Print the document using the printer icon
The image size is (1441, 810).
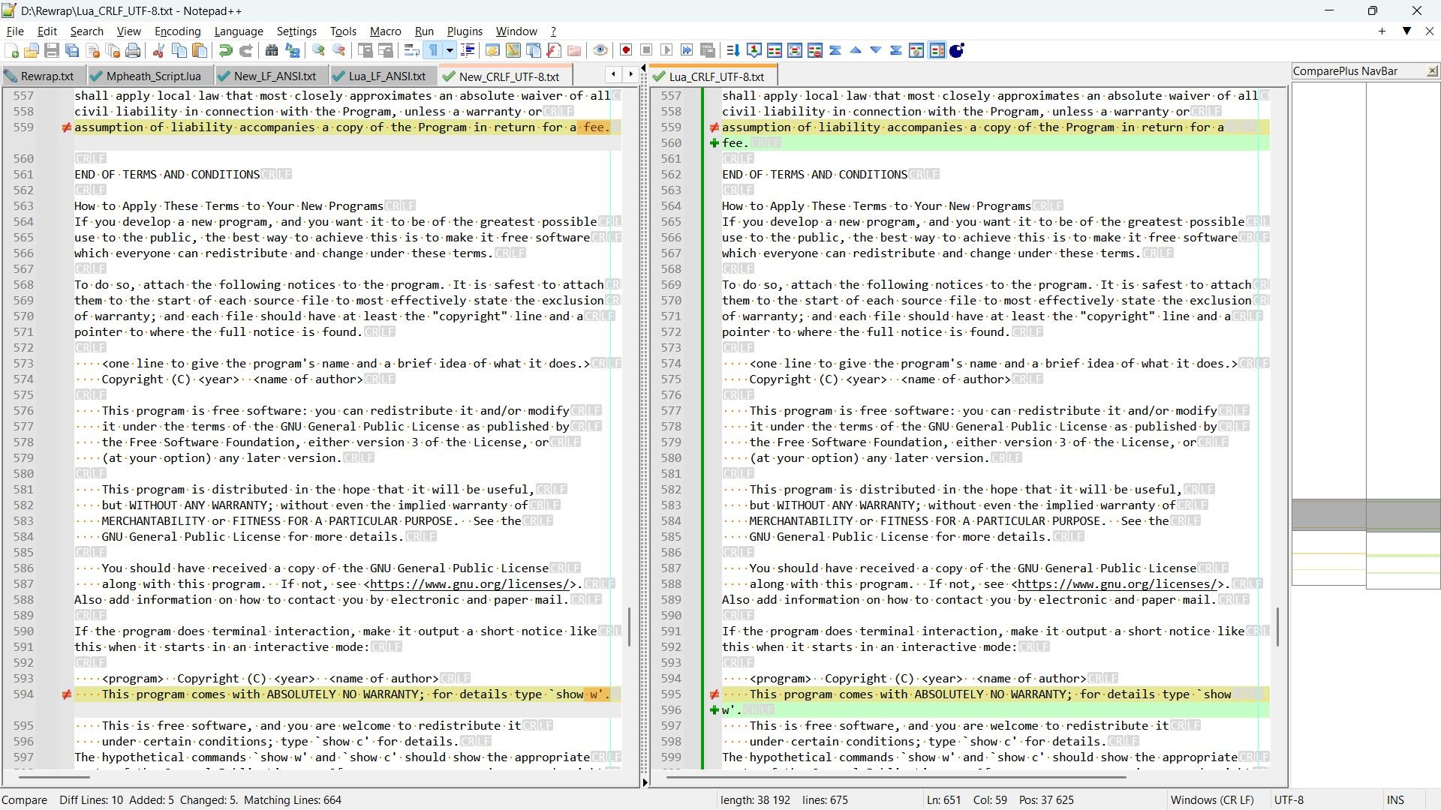(133, 50)
